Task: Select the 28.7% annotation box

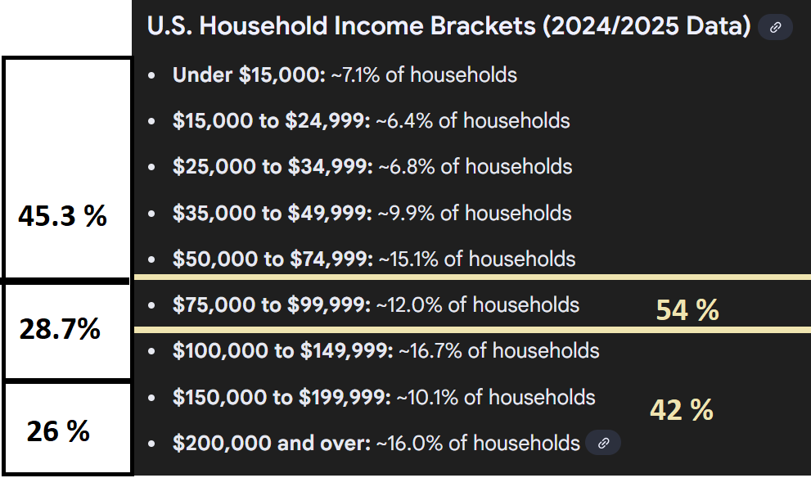Action: [64, 330]
